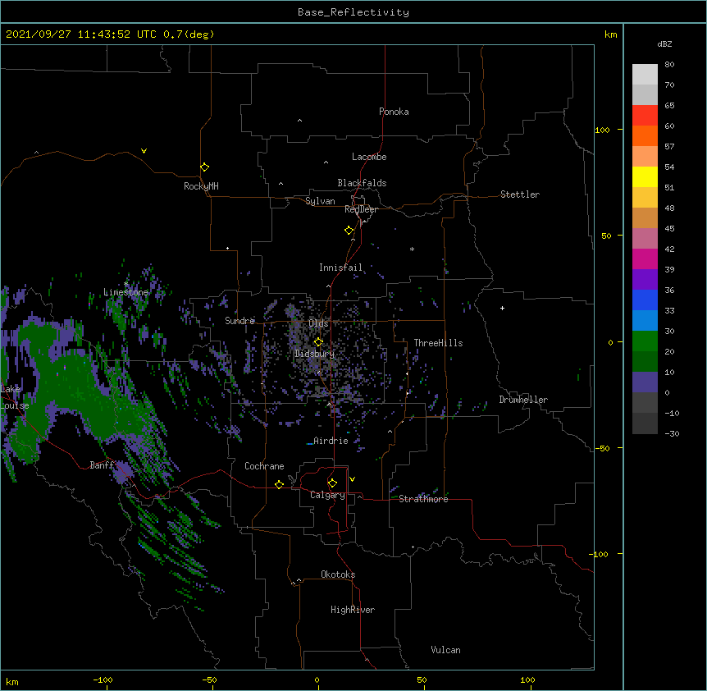Click the asterisk marker above Limestone label
The image size is (707, 691).
click(x=126, y=284)
